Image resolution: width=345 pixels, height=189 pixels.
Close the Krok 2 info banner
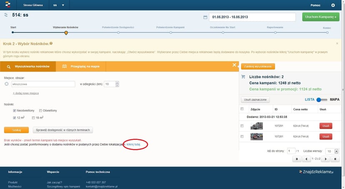tap(337, 44)
